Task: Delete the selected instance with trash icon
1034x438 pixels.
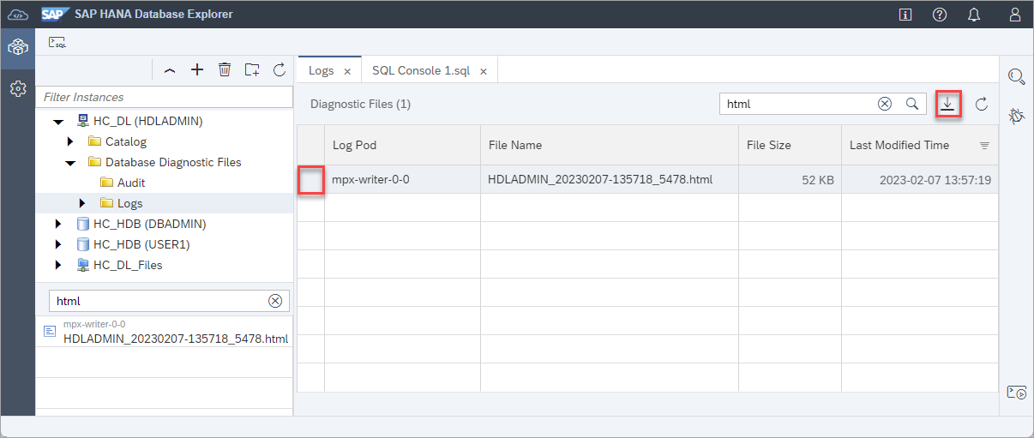Action: [225, 69]
